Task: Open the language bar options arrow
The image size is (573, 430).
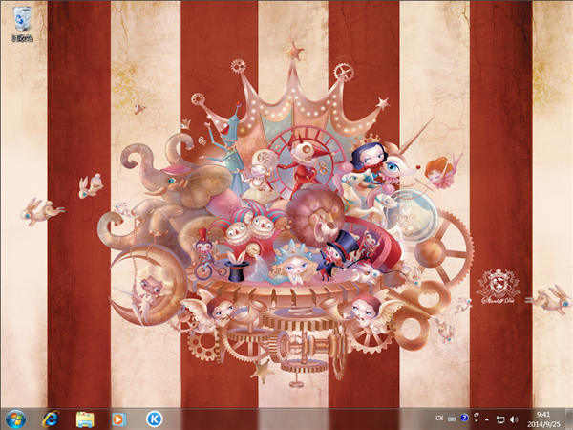Action: [476, 421]
